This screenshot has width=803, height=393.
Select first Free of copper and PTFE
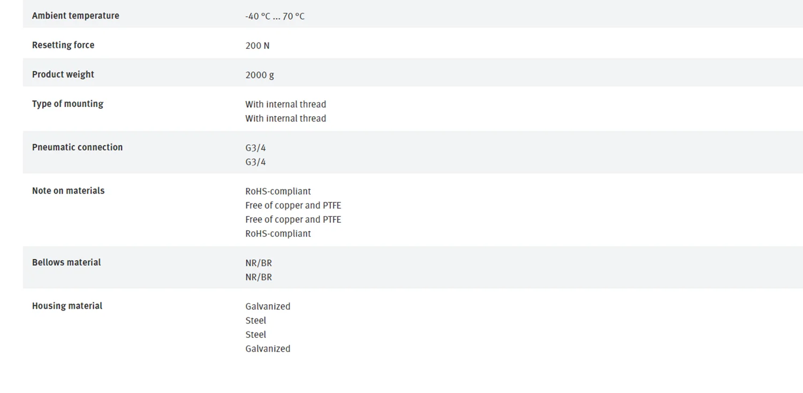point(293,205)
